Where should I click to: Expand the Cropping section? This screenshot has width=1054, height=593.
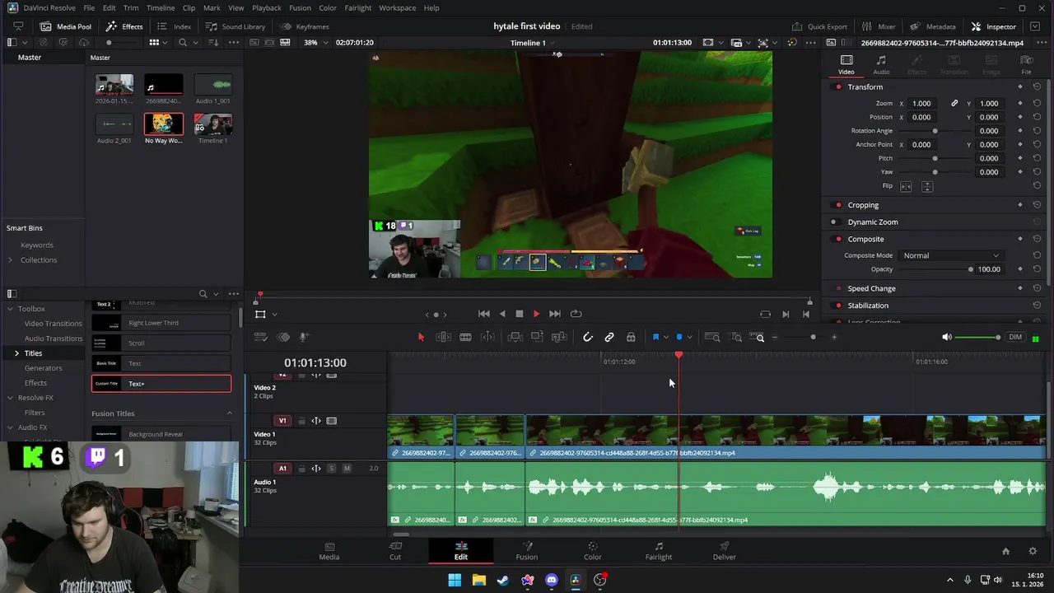(863, 205)
